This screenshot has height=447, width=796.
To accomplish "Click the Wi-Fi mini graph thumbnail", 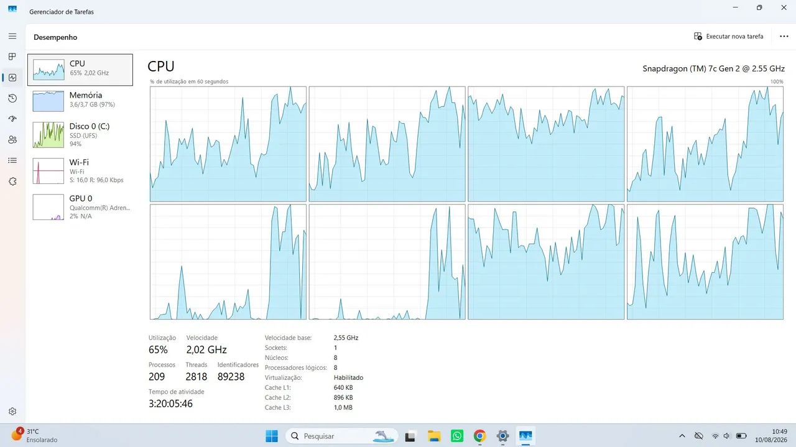I will click(49, 171).
